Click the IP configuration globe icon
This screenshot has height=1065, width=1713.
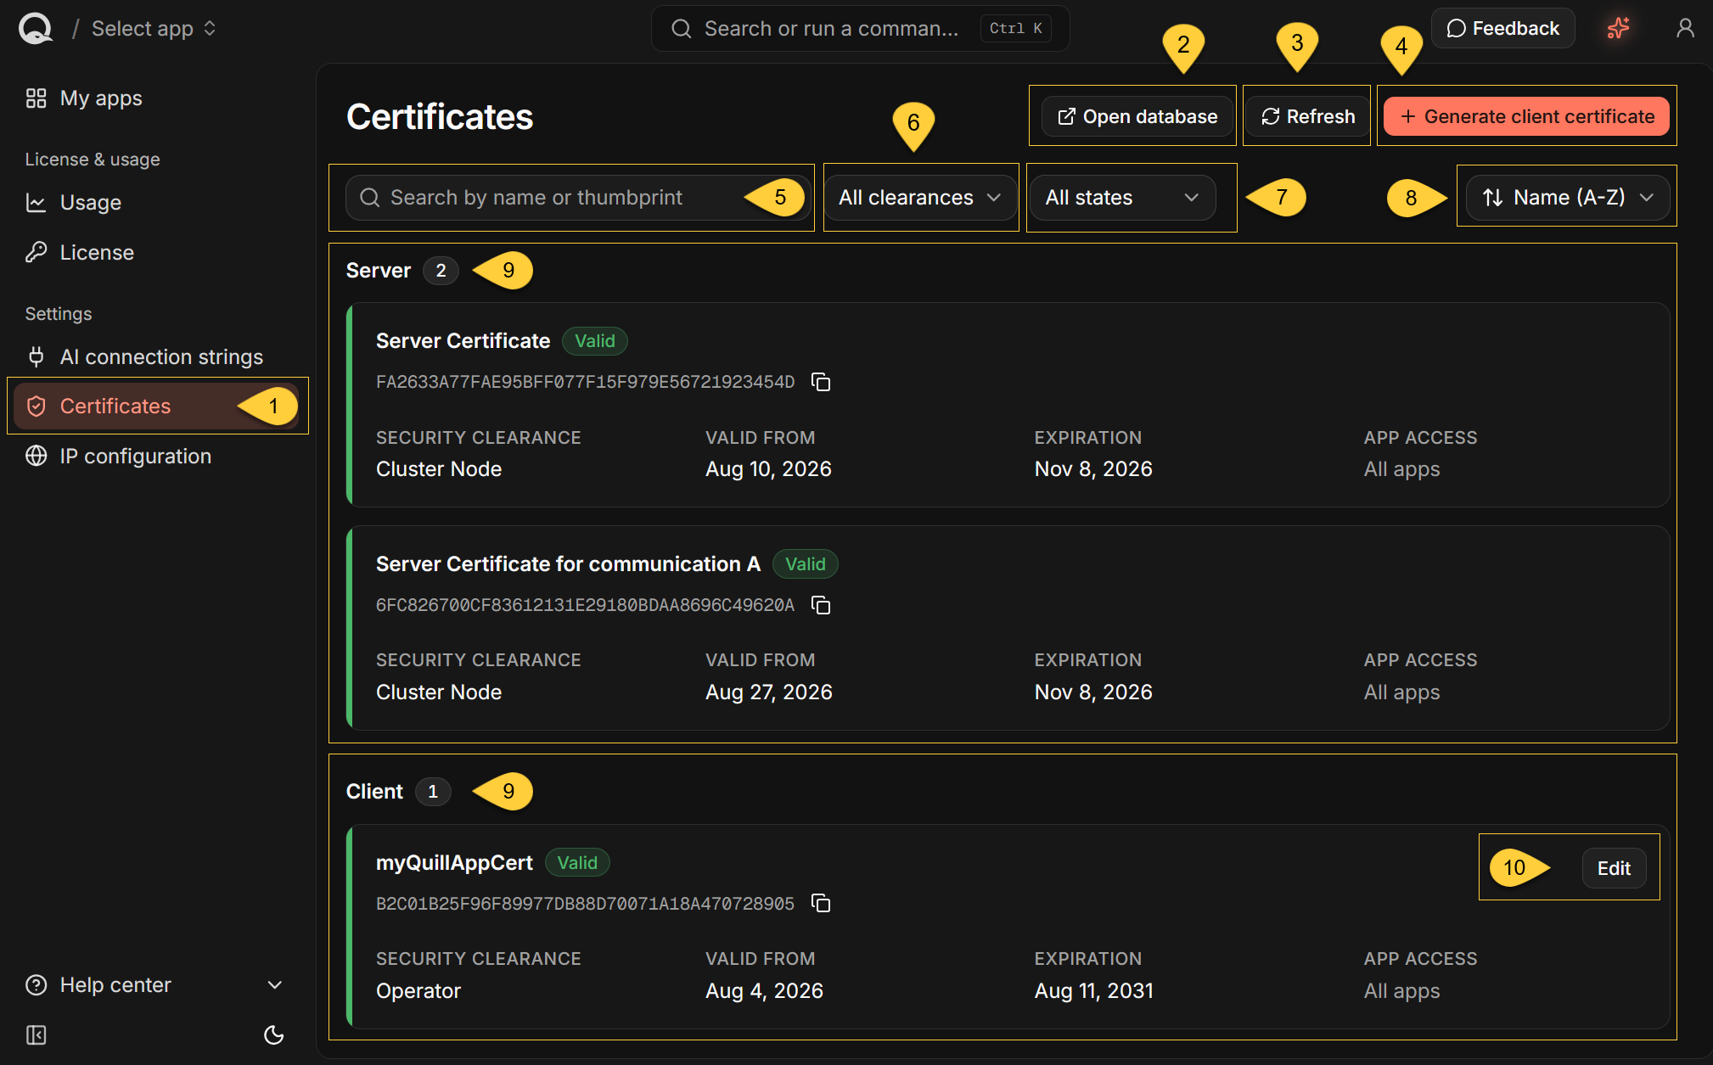click(36, 456)
